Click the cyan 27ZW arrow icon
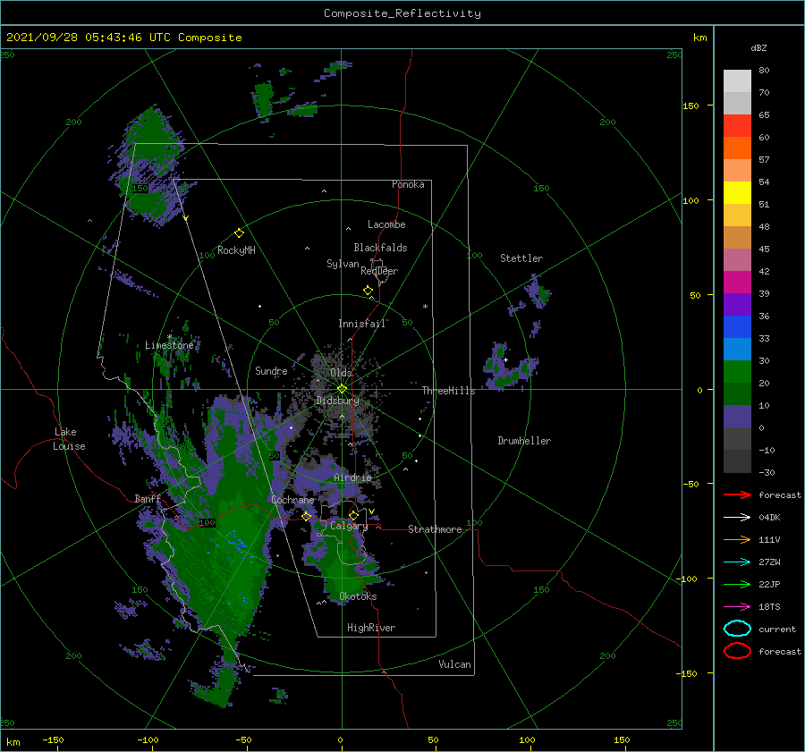The image size is (805, 752). tap(737, 562)
